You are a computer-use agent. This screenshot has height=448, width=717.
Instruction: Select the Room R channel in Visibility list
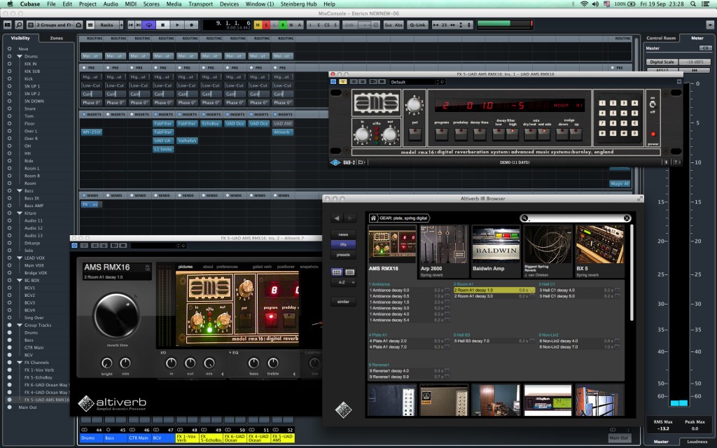(32, 176)
